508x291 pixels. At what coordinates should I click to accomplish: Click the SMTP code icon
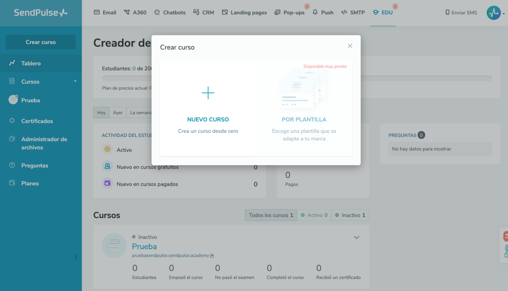pos(344,12)
